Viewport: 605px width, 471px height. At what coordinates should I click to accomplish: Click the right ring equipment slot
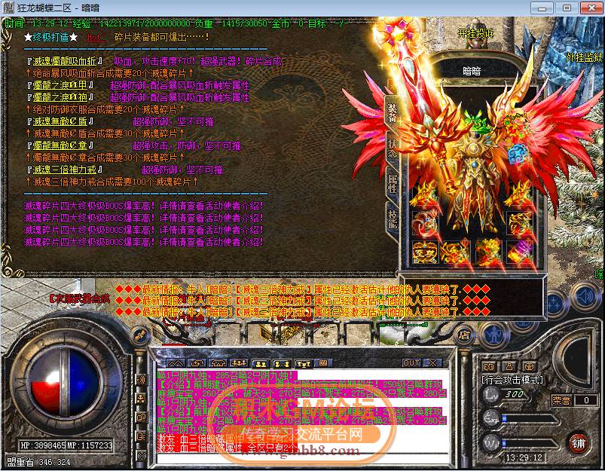[x=520, y=224]
